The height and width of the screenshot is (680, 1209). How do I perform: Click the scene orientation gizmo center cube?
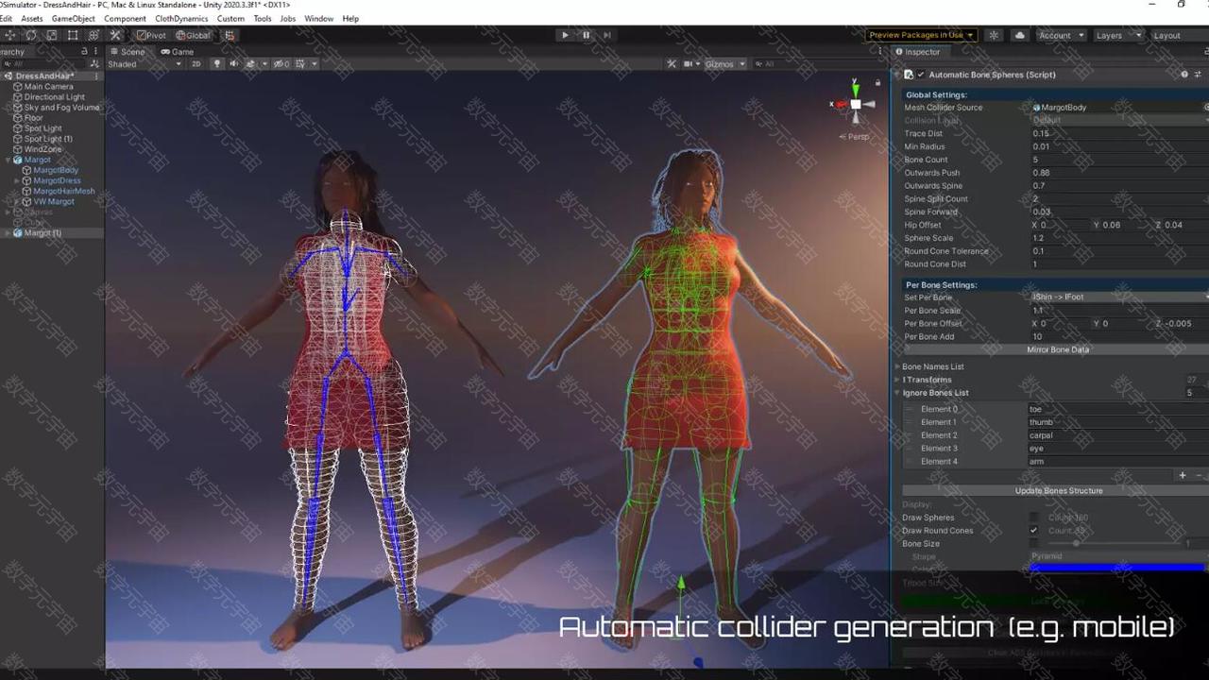[855, 105]
